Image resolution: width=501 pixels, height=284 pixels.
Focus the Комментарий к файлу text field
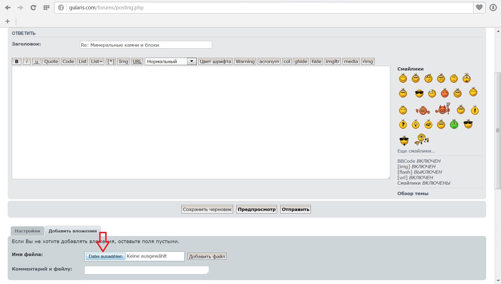(x=146, y=270)
